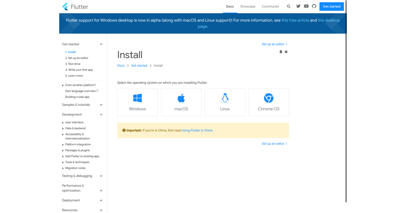Screen dimensions: 406x213
Task: Open the search magnifier icon
Action: click(x=289, y=6)
